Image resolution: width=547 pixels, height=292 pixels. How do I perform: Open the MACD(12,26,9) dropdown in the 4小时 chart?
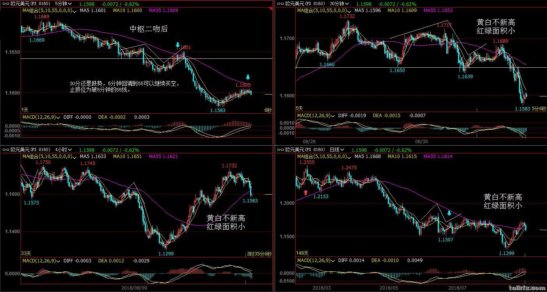click(x=58, y=260)
